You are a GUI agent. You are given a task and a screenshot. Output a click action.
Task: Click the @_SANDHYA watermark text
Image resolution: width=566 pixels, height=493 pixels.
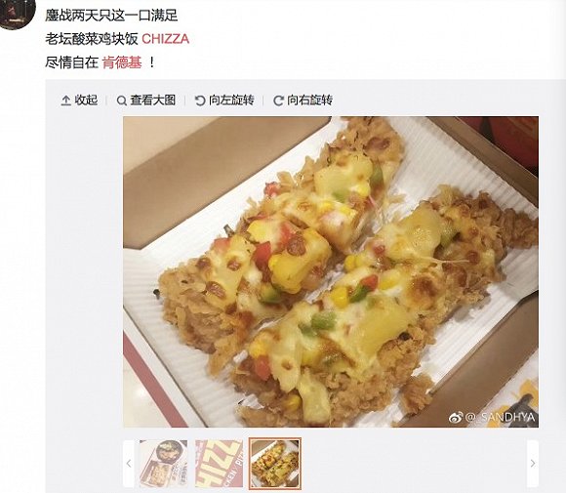point(500,418)
